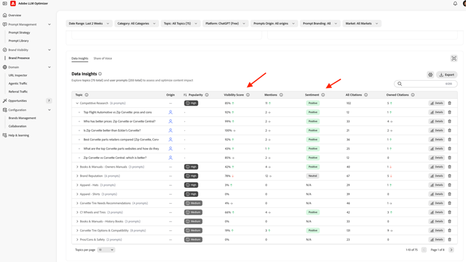
Task: Expand Books & Manuals - Owners Manuals topic
Action: (x=77, y=167)
